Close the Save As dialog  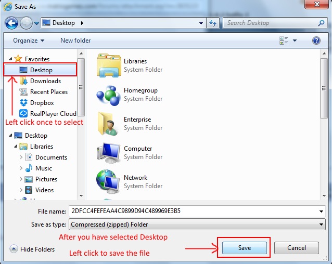[316, 4]
